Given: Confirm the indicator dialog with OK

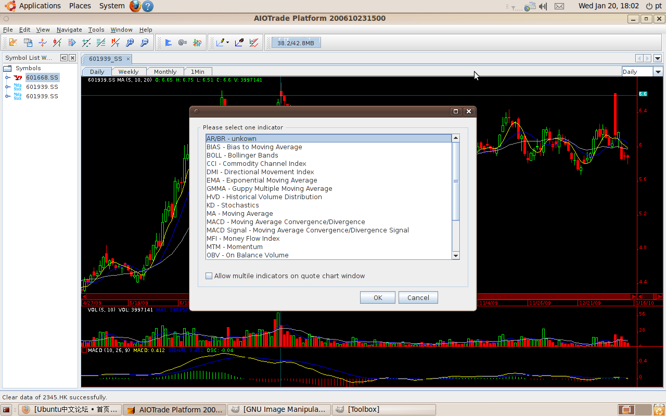Looking at the screenshot, I should [x=378, y=297].
